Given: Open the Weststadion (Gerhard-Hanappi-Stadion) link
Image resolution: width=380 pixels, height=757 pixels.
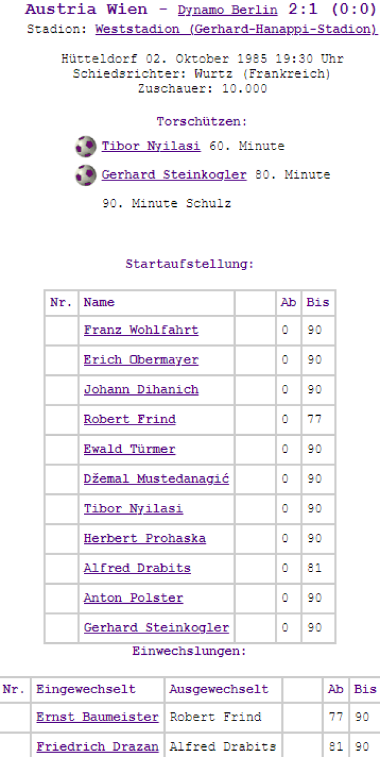Looking at the screenshot, I should point(236,29).
